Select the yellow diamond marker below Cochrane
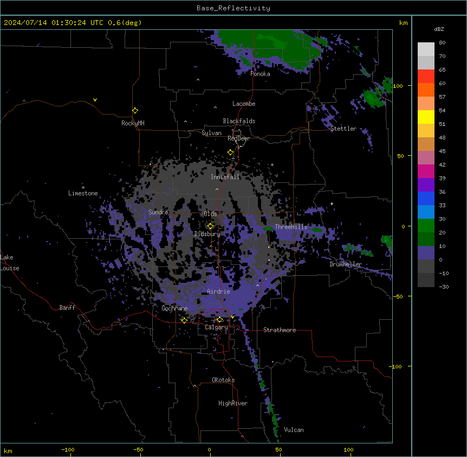The width and height of the screenshot is (467, 457). click(x=184, y=320)
